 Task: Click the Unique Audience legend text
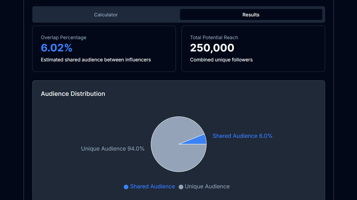click(x=207, y=186)
